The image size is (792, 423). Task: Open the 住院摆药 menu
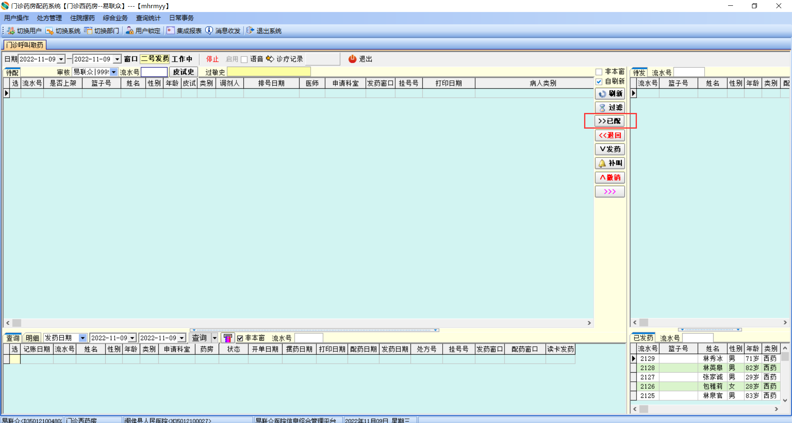point(82,18)
